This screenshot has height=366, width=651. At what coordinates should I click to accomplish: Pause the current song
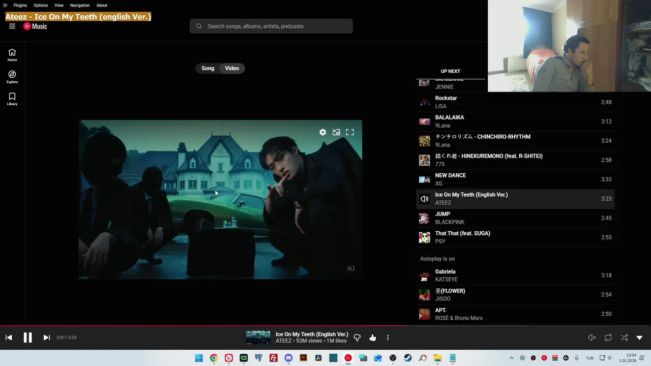[x=27, y=338]
